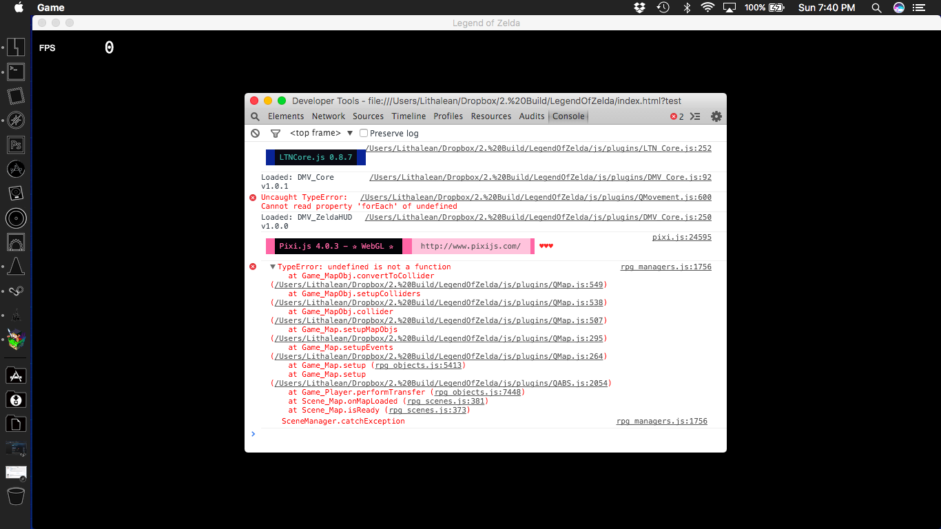The height and width of the screenshot is (529, 941).
Task: Click the DevTools search magnifier icon
Action: 255,116
